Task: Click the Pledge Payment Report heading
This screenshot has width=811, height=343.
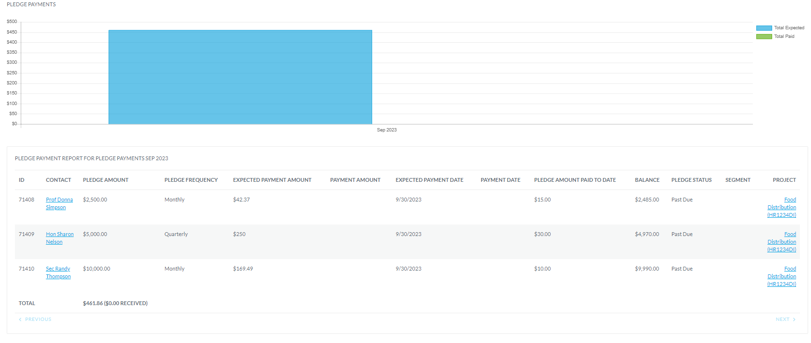Action: 92,158
